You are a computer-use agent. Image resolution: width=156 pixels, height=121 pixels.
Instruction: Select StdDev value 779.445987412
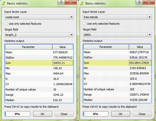[x=63, y=58]
